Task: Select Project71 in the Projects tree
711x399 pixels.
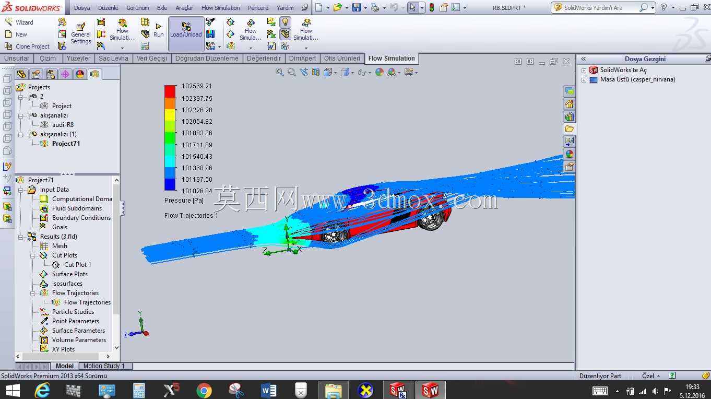Action: click(66, 144)
